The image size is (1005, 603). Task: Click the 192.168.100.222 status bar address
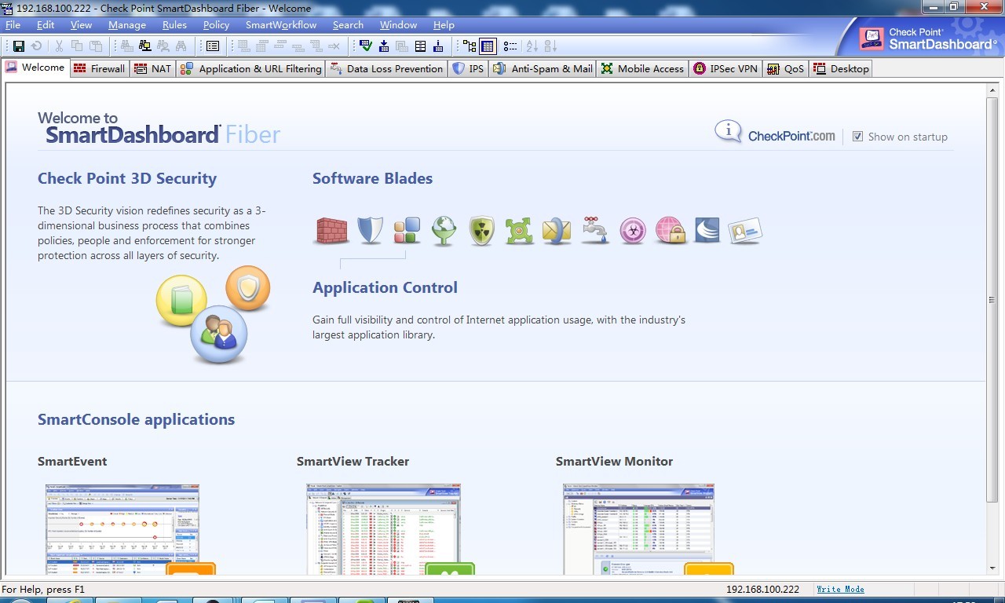762,589
